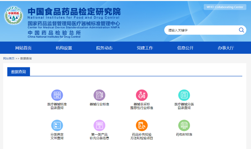Open the 机构设置 menu item
251x149 pixels.
click(64, 48)
